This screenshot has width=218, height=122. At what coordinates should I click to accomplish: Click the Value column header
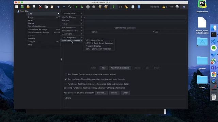tap(156, 32)
